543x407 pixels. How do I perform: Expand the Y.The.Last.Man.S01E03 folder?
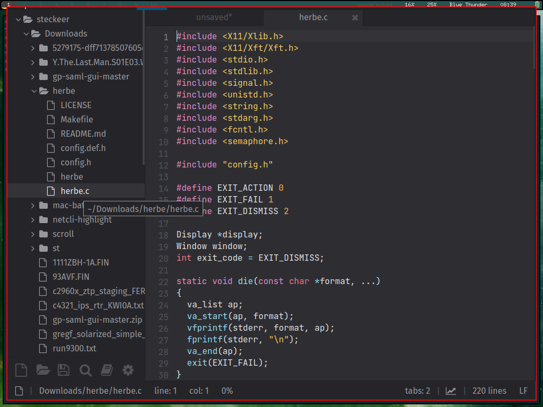tap(33, 63)
